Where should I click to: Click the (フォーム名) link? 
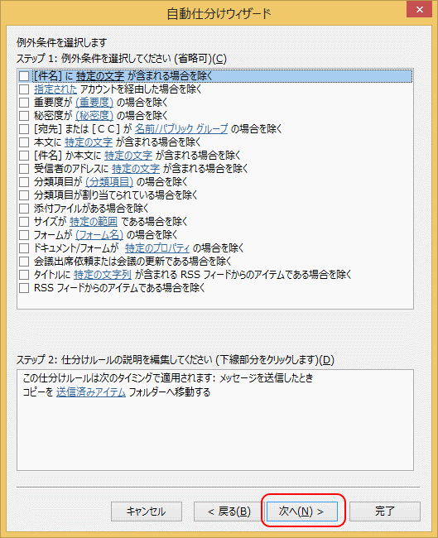coord(99,235)
